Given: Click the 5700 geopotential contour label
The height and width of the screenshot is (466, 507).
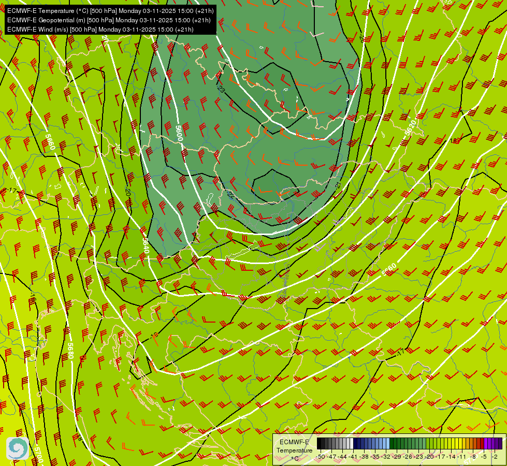Looking at the screenshot, I should (38, 455).
